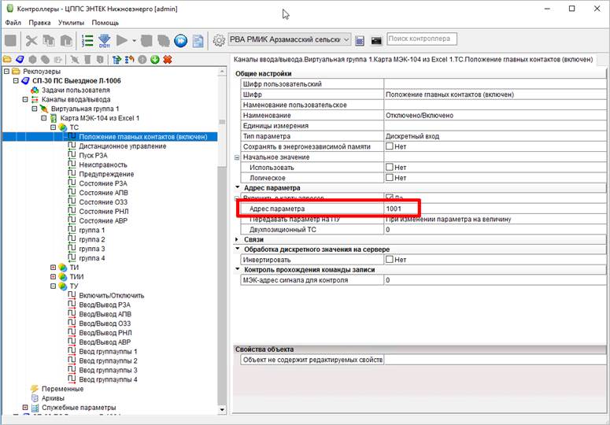Viewport: 610px width, 425px height.
Task: Click the Наименование value Отключено/Включено
Action: (420, 116)
